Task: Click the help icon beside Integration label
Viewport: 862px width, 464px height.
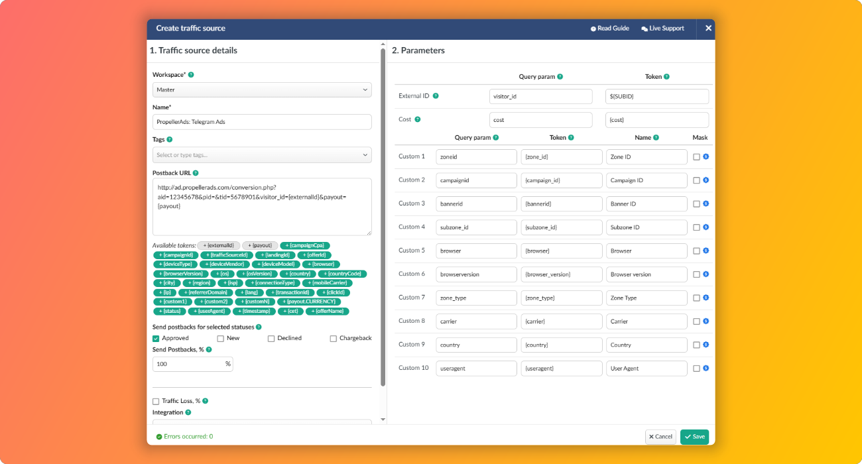Action: coord(188,412)
